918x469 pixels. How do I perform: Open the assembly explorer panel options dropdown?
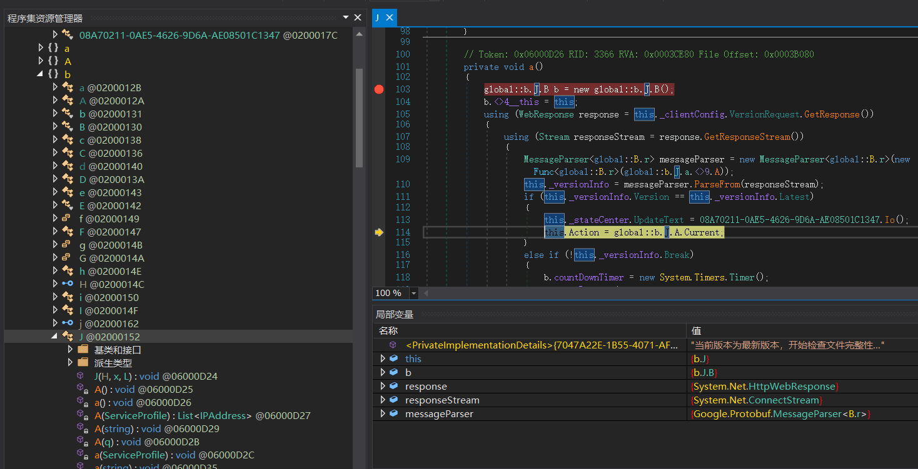[x=346, y=17]
